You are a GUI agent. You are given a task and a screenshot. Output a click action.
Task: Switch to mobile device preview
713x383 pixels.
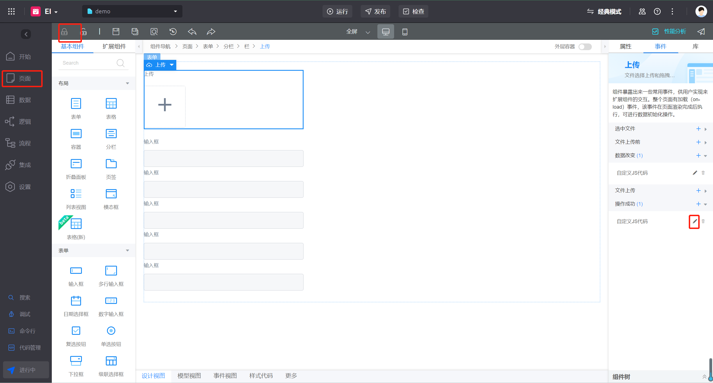(405, 32)
